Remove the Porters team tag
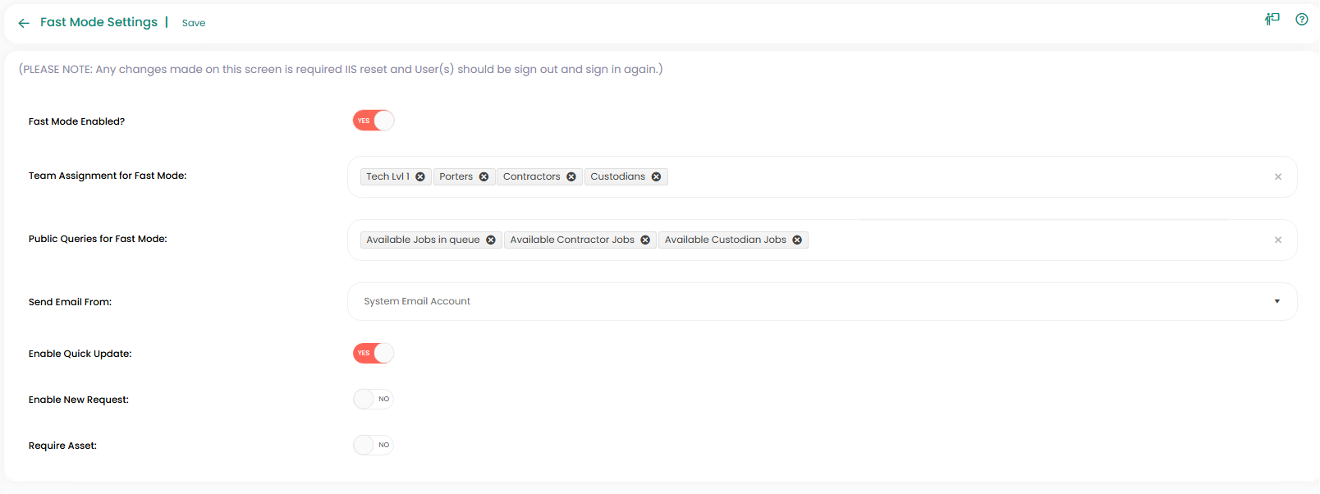The image size is (1320, 494). [x=484, y=177]
